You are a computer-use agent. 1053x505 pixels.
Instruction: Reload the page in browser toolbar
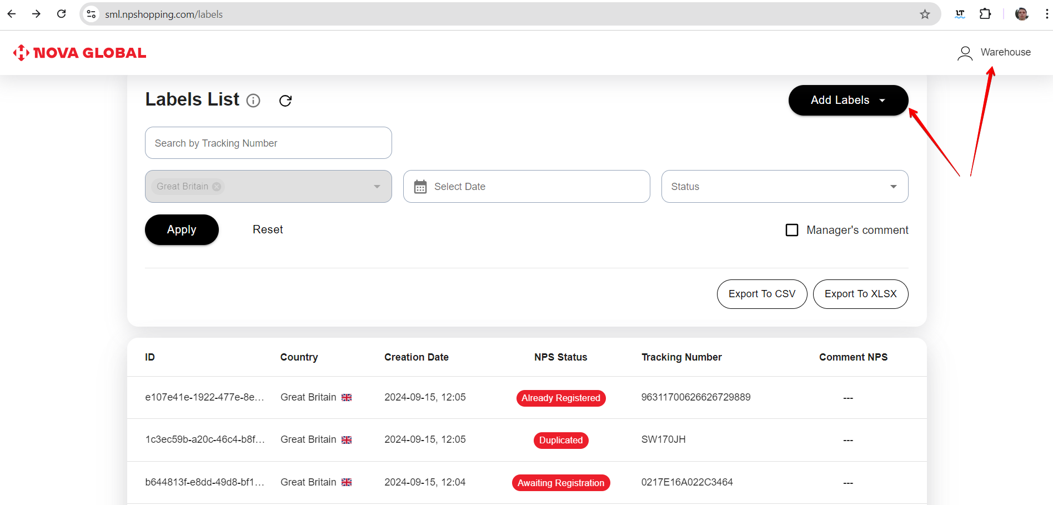click(62, 14)
